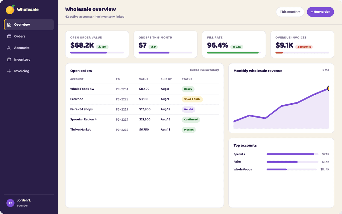Click the Orders box icon in sidebar
The image size is (342, 214).
9,36
